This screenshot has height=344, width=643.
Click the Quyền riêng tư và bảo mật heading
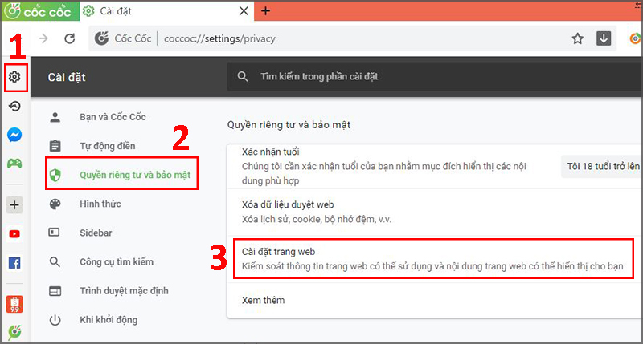pyautogui.click(x=289, y=125)
